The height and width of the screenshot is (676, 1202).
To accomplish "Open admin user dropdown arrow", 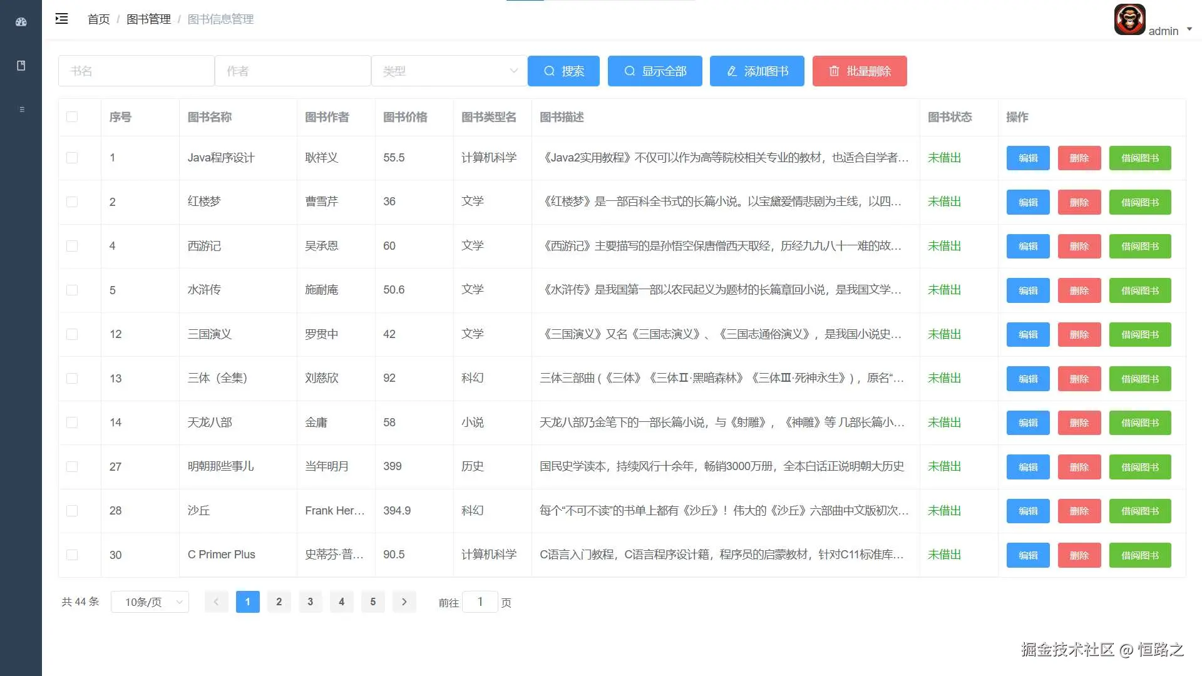I will coord(1189,29).
